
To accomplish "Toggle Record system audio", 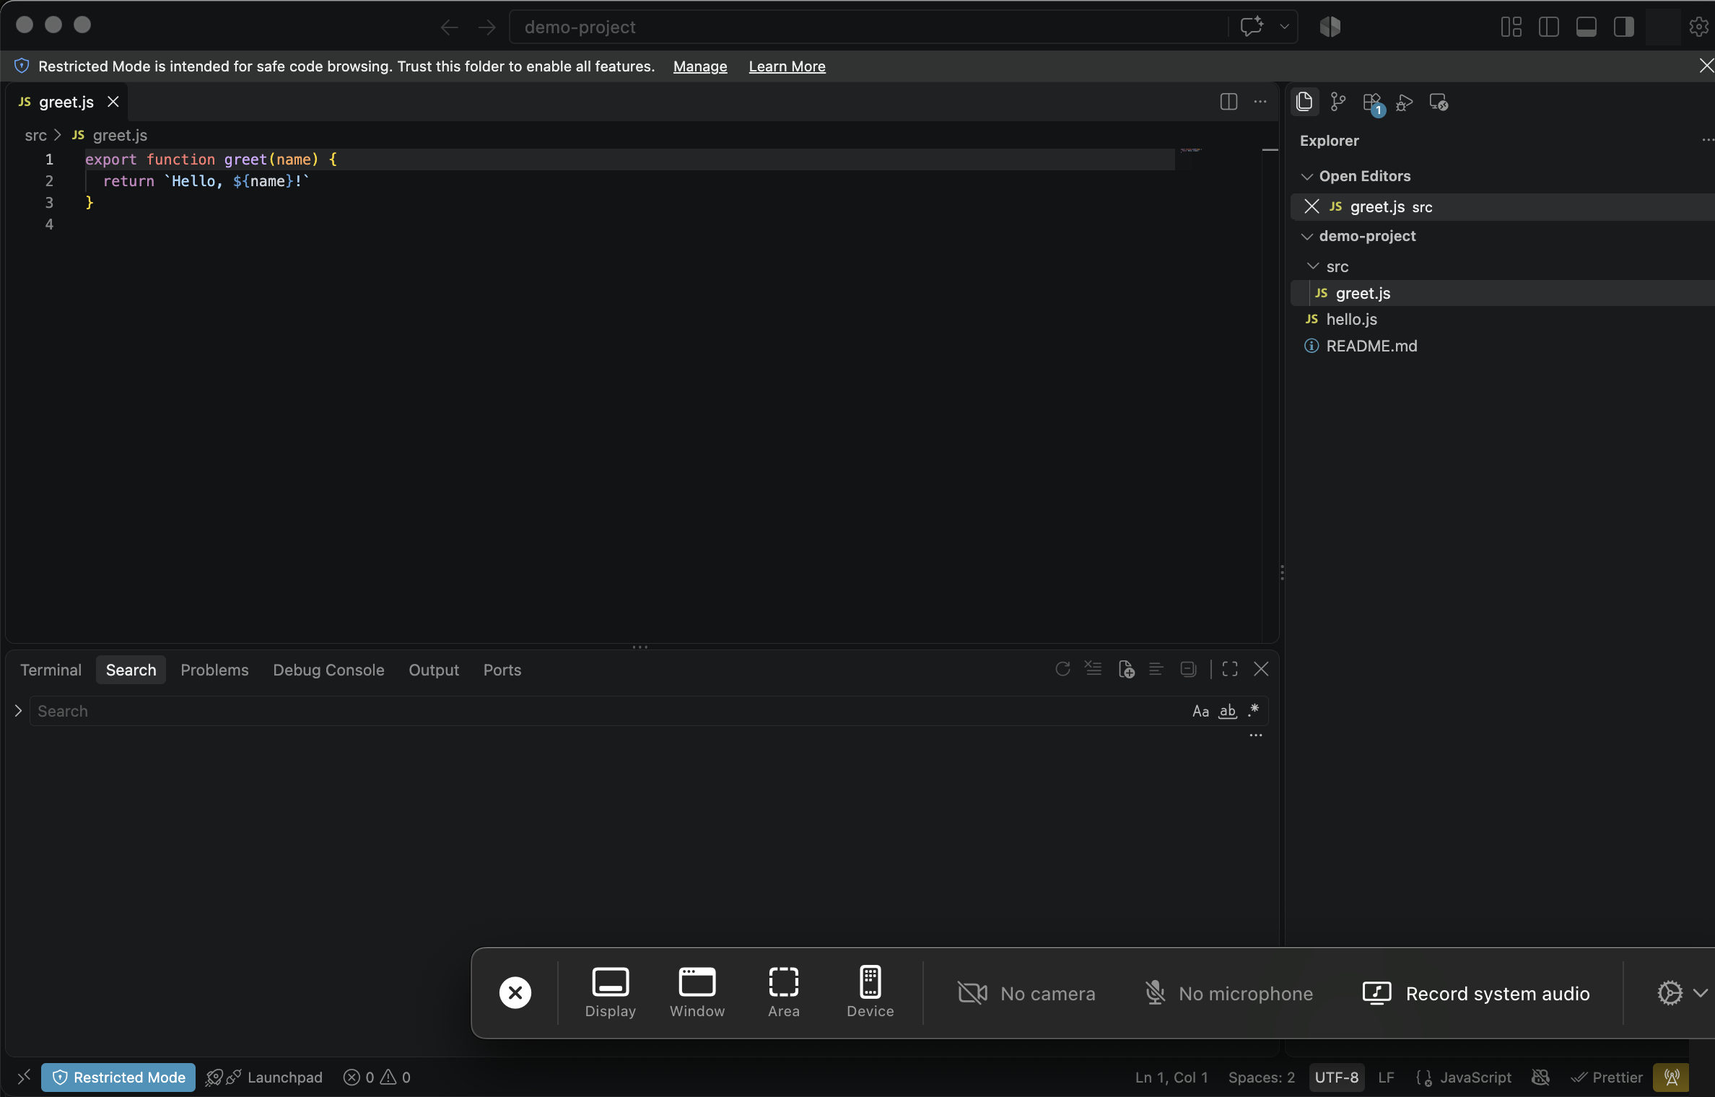I will (1476, 994).
